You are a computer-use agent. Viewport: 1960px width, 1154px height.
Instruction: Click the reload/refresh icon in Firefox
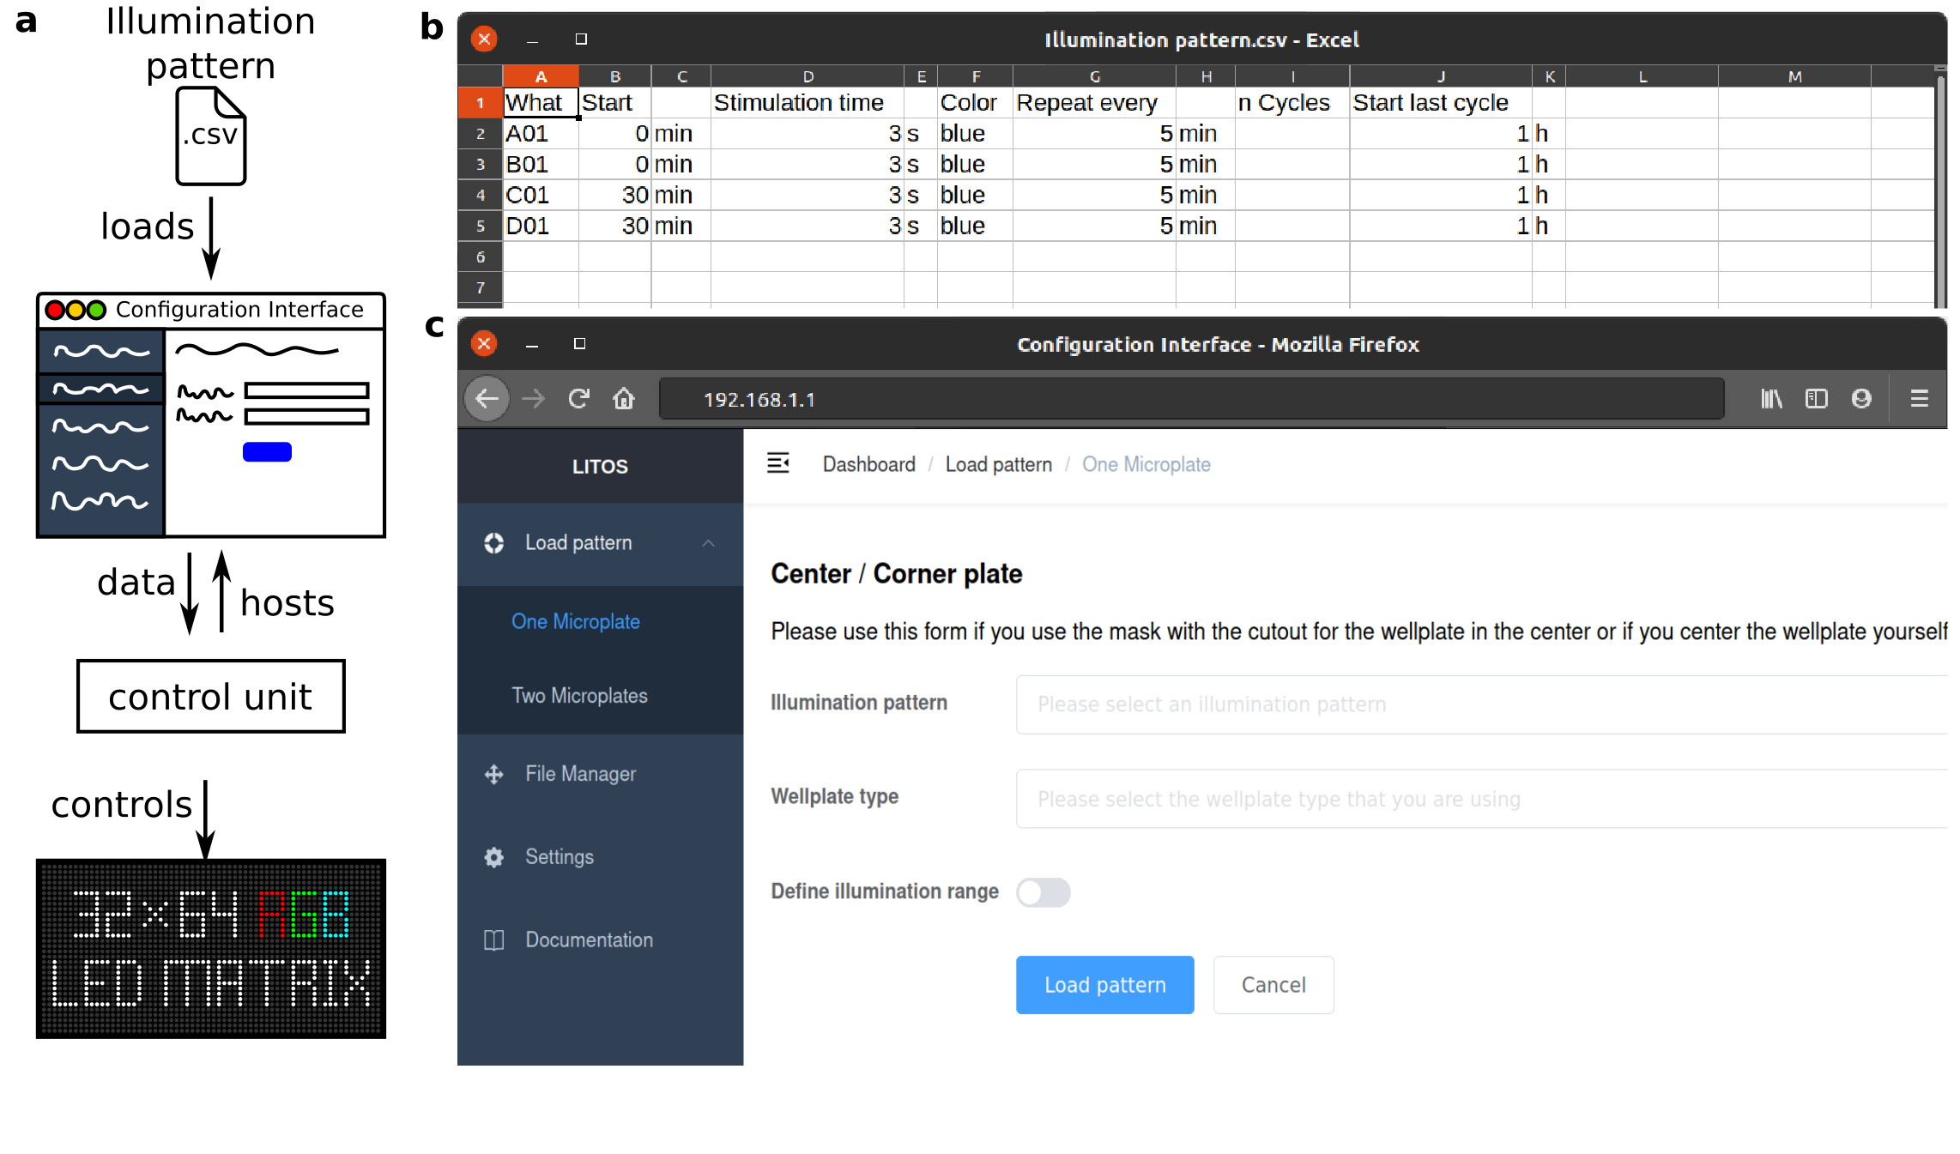[576, 400]
